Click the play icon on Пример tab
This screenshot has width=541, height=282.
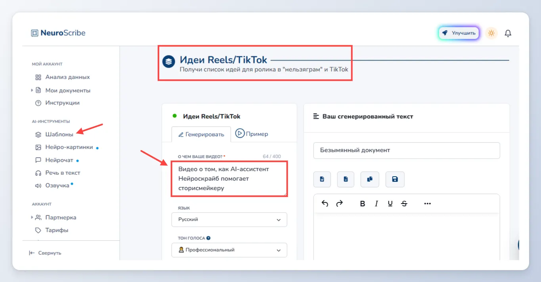tap(240, 133)
